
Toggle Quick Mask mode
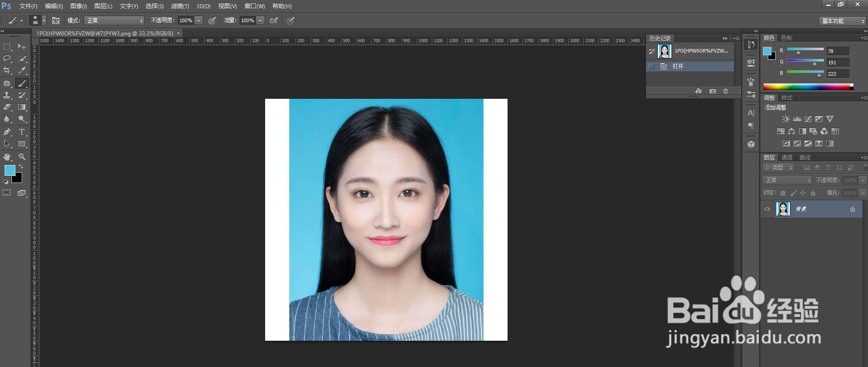click(7, 193)
